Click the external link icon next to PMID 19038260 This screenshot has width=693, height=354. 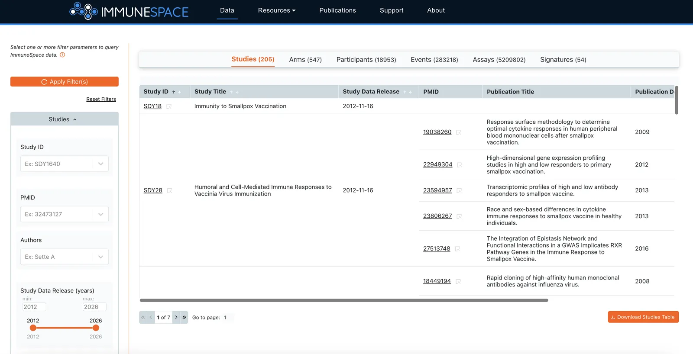click(x=459, y=132)
